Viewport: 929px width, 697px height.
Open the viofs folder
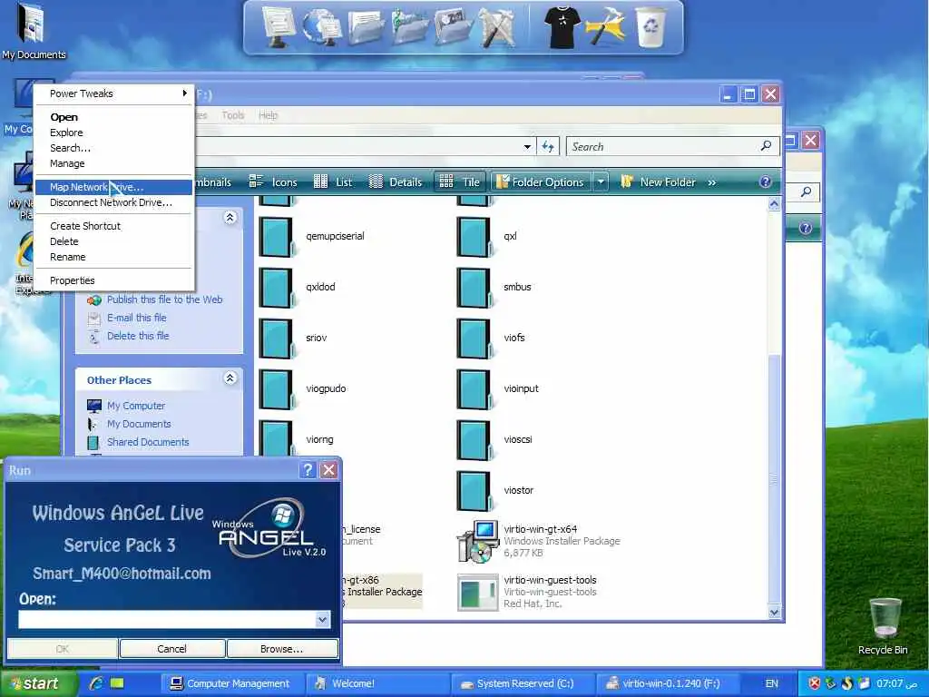tap(491, 339)
